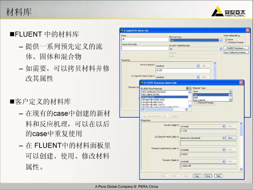Viewport: 253px width, 190px height.
Task: Click the Name input field containing air
Action: click(x=145, y=40)
